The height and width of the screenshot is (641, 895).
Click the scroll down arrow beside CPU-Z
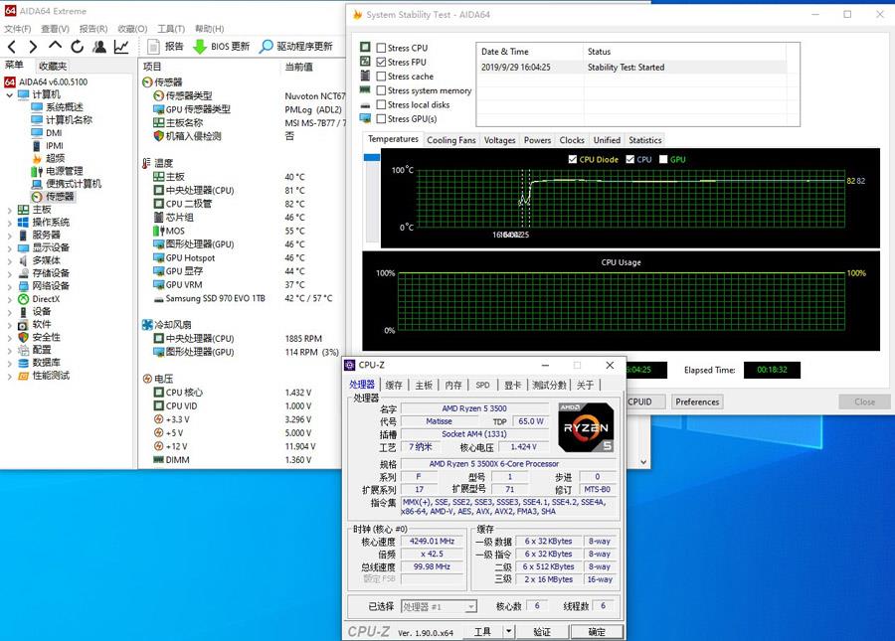643,462
